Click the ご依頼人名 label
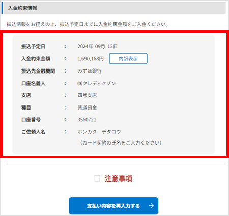Screen dimensions: 229x216 tap(33, 132)
